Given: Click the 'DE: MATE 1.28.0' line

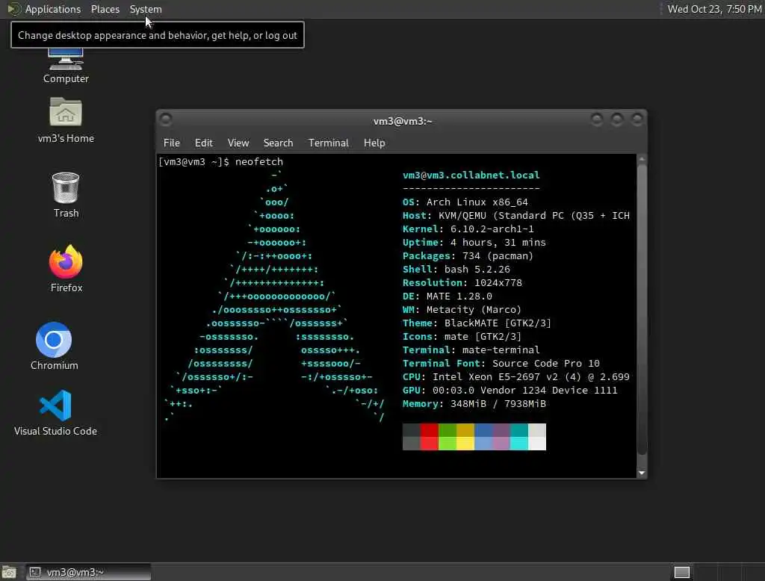Looking at the screenshot, I should tap(447, 296).
